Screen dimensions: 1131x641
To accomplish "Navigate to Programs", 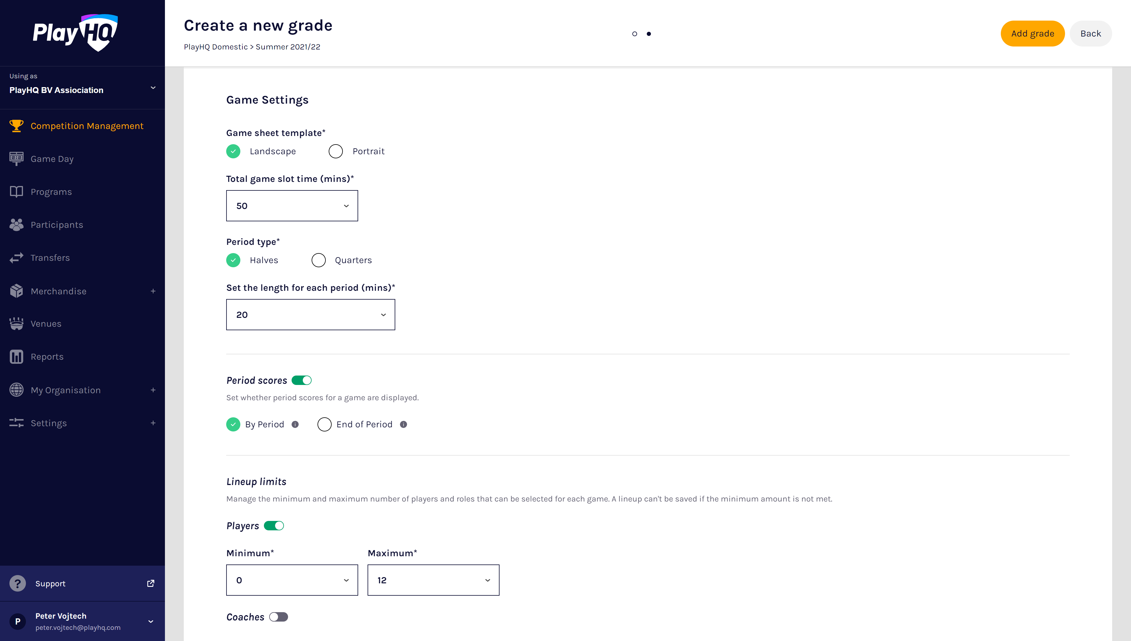I will pos(51,192).
